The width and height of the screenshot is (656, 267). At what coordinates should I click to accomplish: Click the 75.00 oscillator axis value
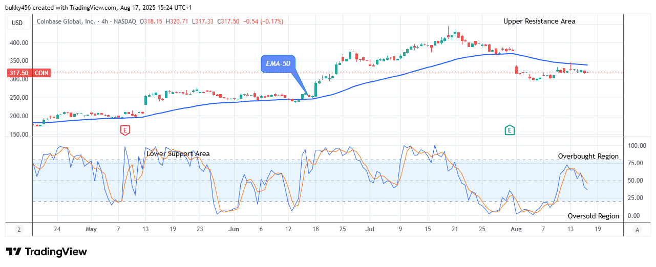tap(637, 163)
